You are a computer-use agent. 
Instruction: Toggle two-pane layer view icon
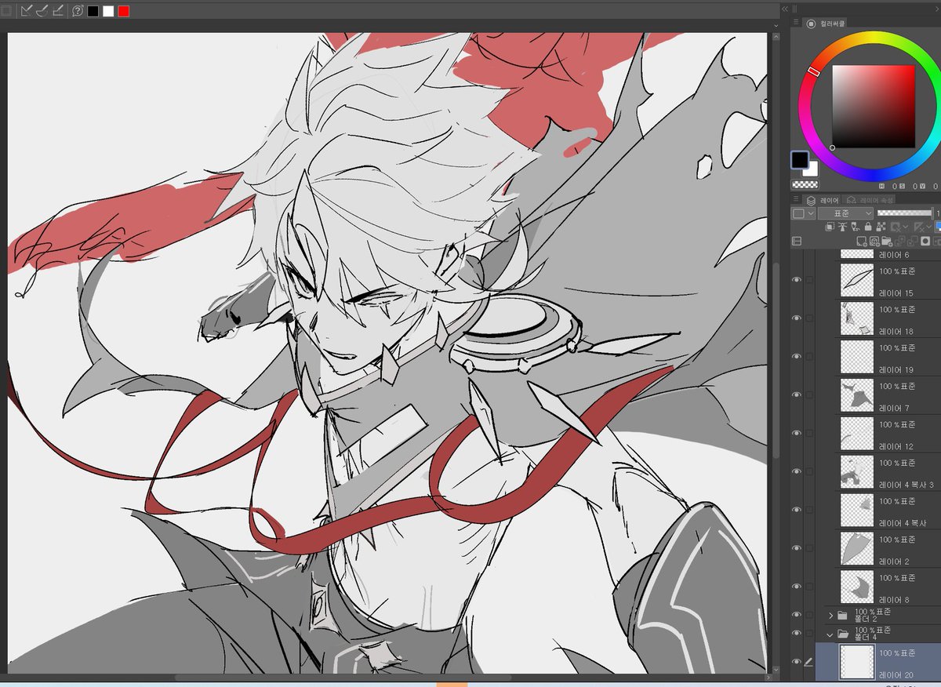(x=797, y=242)
